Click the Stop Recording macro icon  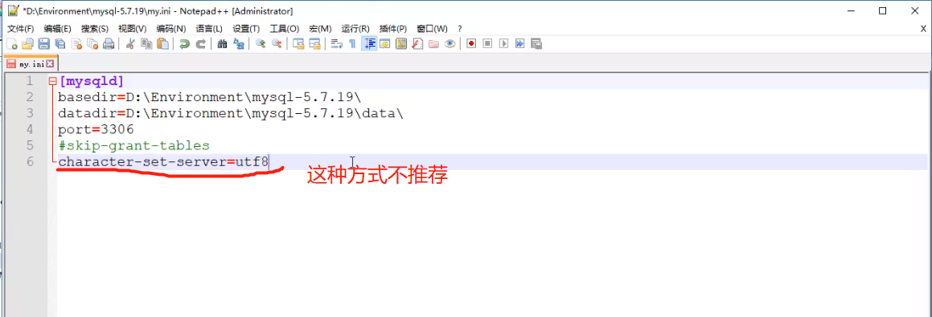487,43
